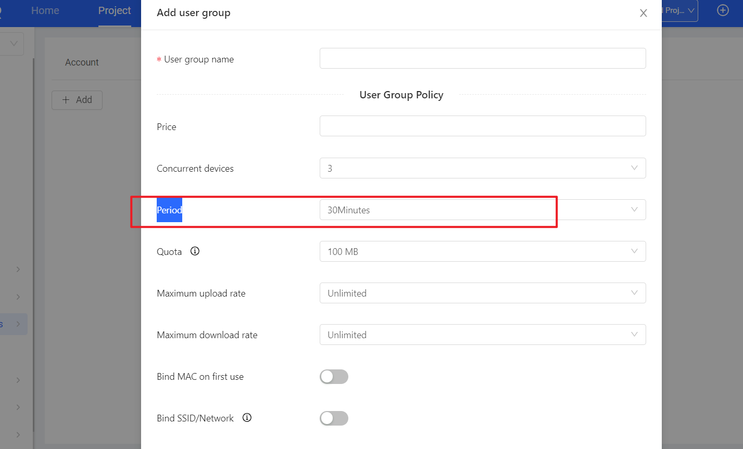Click the Price input field
743x449 pixels.
point(482,126)
